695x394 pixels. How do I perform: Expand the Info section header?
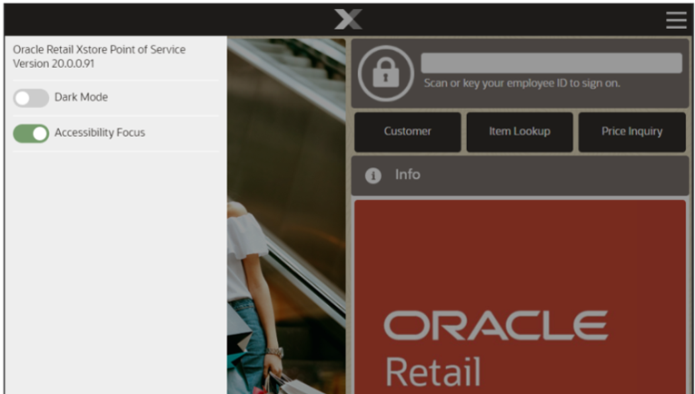520,175
